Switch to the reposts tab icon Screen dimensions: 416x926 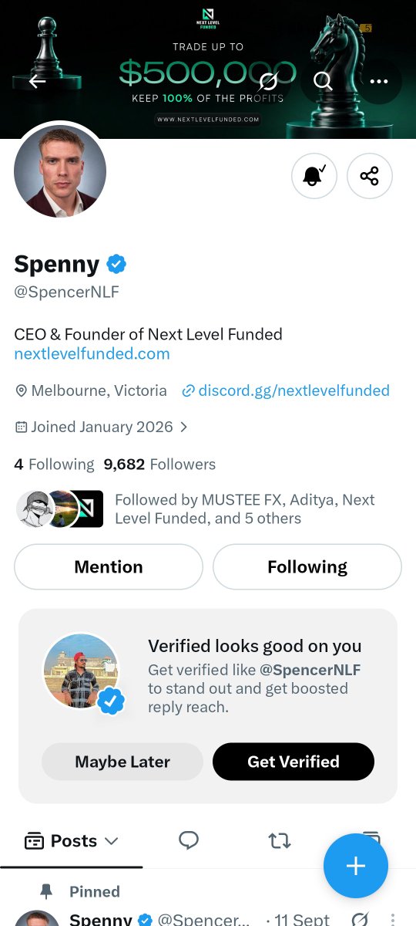tap(280, 840)
